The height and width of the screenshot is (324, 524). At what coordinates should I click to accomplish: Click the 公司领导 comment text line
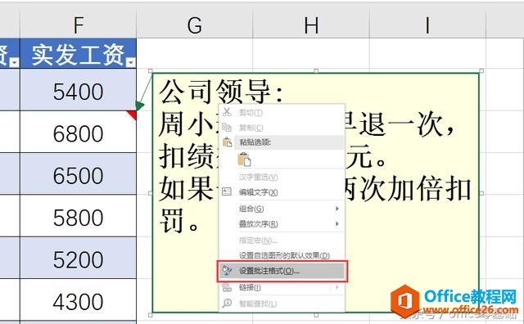(x=221, y=91)
